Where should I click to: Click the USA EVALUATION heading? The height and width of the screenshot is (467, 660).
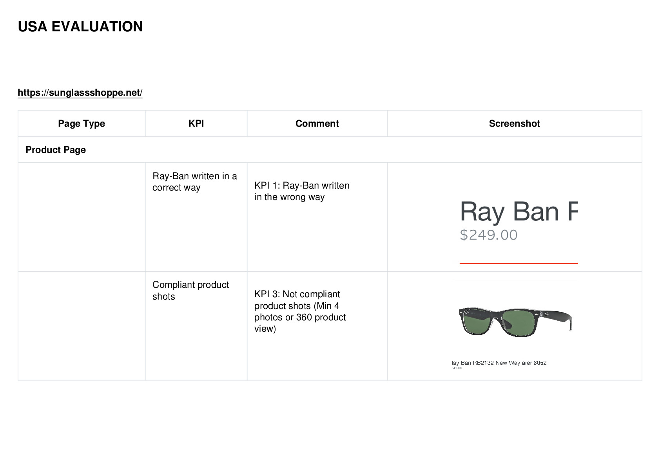point(80,27)
